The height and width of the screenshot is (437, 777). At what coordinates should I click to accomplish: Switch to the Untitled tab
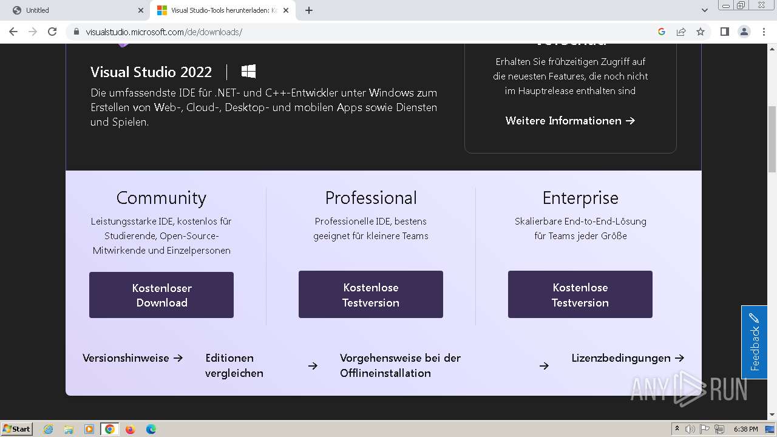pos(75,10)
